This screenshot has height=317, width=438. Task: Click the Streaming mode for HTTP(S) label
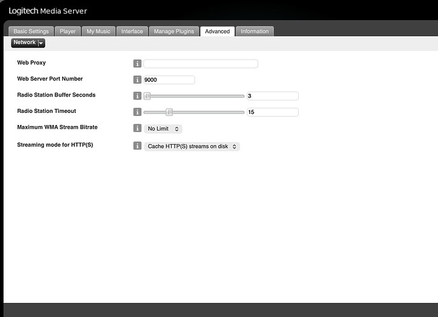[55, 145]
